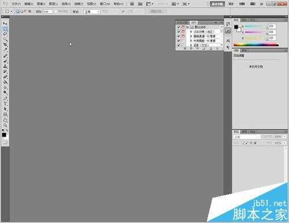The height and width of the screenshot is (223, 289).
Task: Select the Brush tool
Action: (5, 61)
